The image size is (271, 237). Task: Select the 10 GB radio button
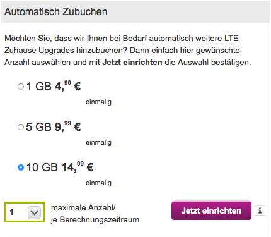(21, 167)
